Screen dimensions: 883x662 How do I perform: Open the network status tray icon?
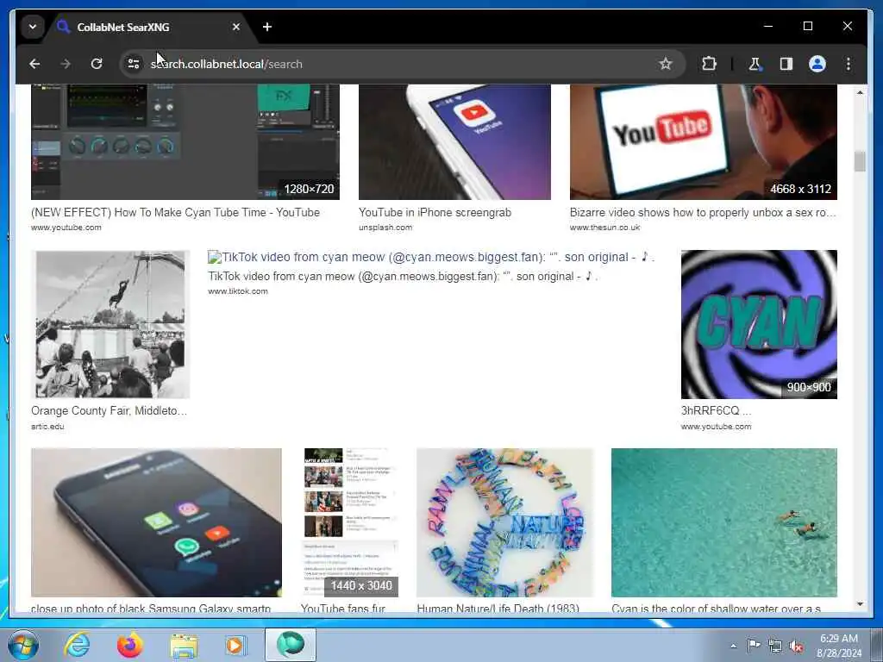[x=775, y=646]
